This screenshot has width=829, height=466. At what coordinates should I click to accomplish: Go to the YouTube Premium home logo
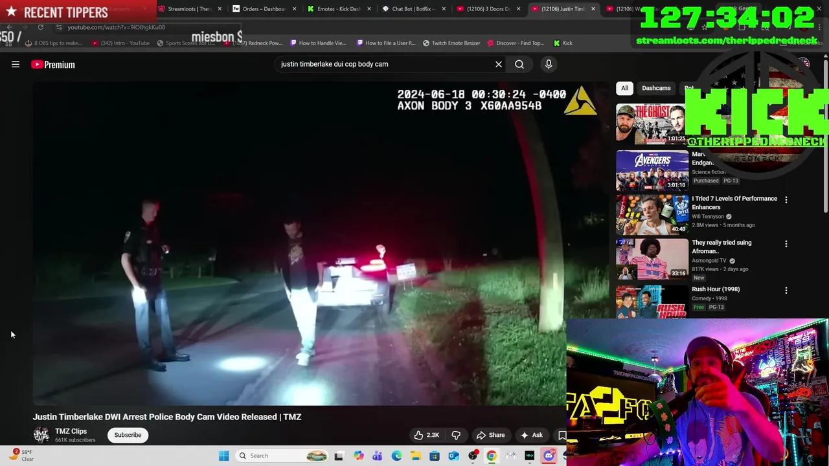click(x=53, y=64)
